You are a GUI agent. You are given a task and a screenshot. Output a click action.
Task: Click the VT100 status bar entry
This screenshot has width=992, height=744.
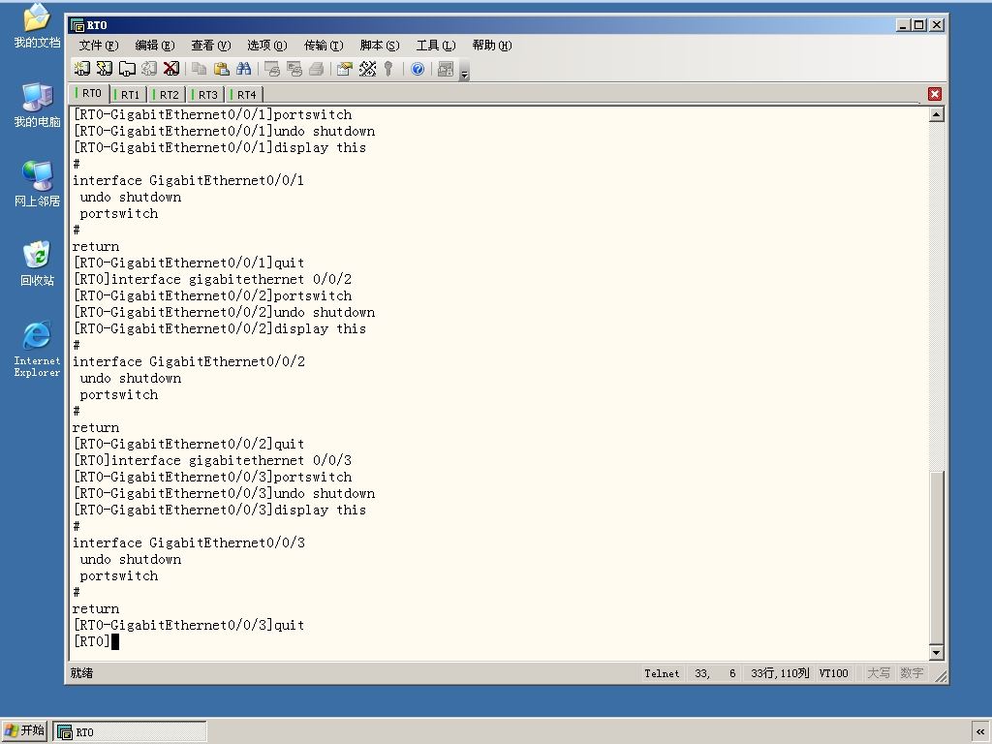pos(833,673)
